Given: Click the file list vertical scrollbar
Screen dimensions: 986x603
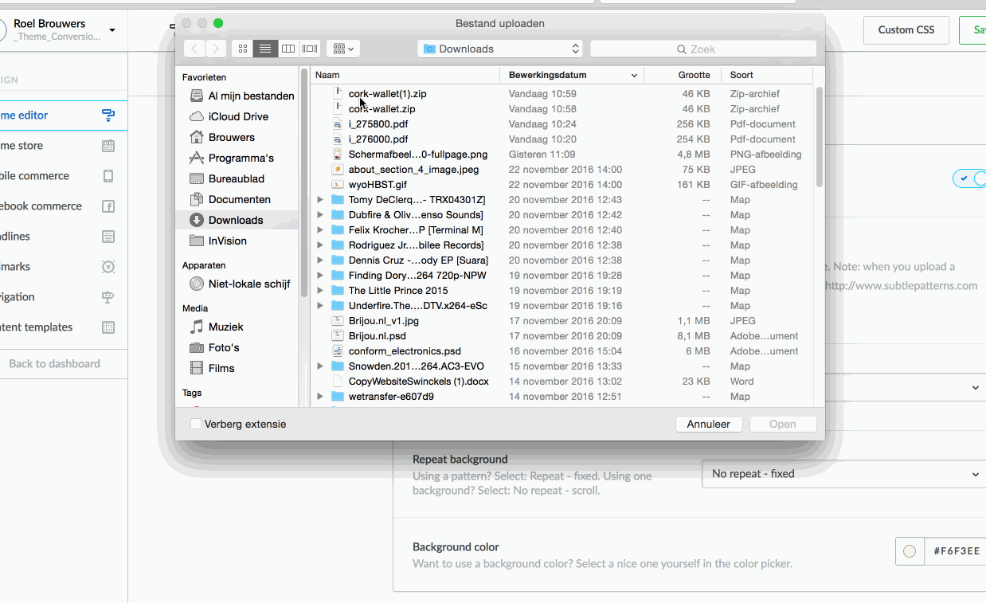Looking at the screenshot, I should pyautogui.click(x=819, y=137).
